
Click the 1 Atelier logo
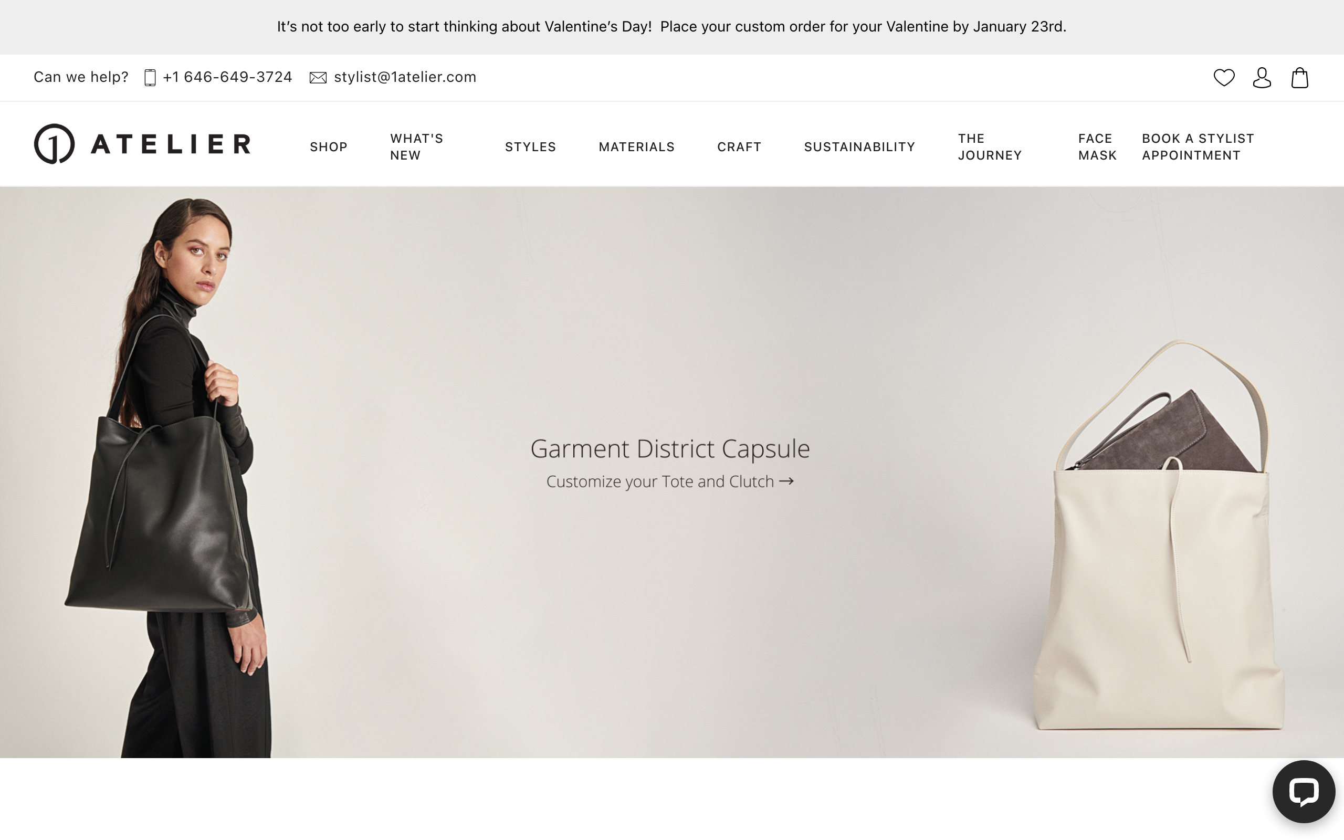142,144
